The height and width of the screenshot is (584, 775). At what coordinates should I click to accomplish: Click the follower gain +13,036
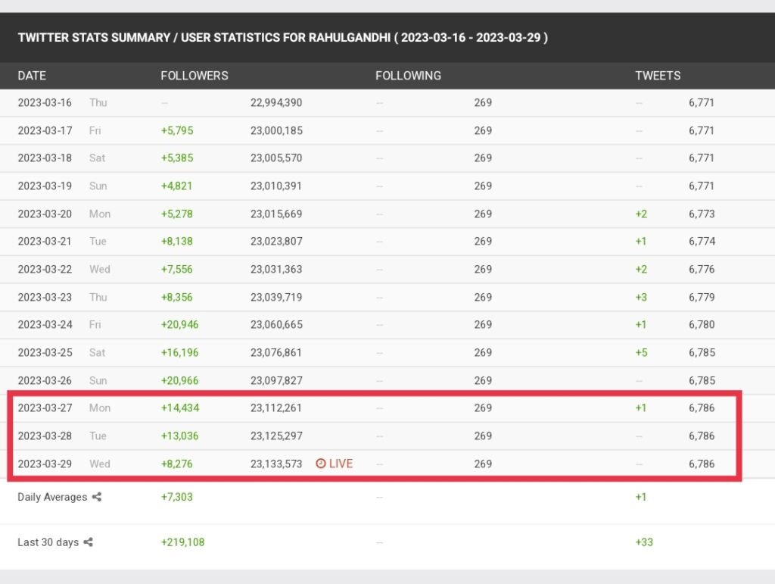coord(179,436)
